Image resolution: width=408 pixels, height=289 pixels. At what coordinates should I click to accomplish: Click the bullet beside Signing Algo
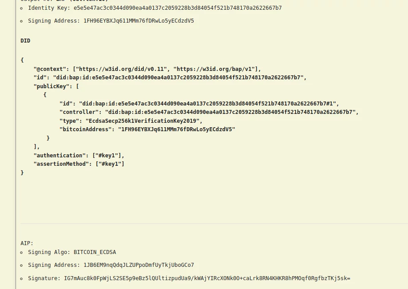click(21, 253)
